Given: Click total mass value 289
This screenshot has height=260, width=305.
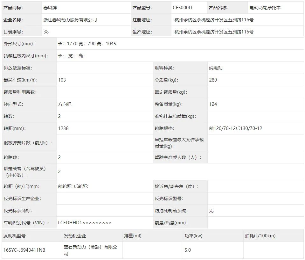Looking at the screenshot, I should pos(213,80).
